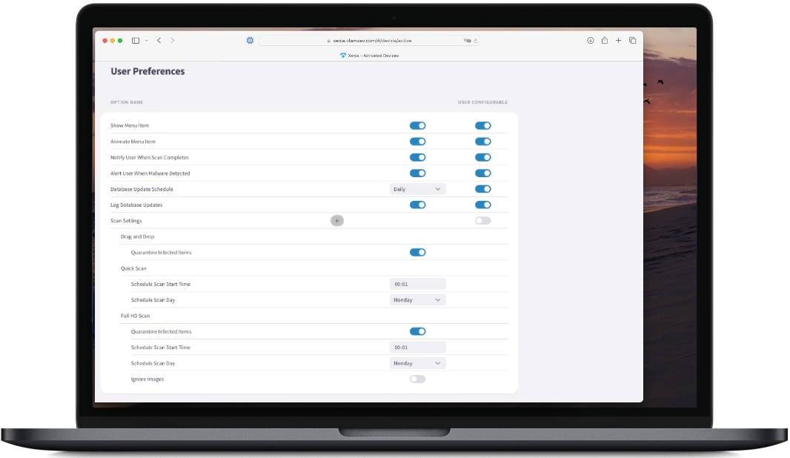
Task: Open the sidebar dropdown chevron in Safari
Action: [x=147, y=41]
